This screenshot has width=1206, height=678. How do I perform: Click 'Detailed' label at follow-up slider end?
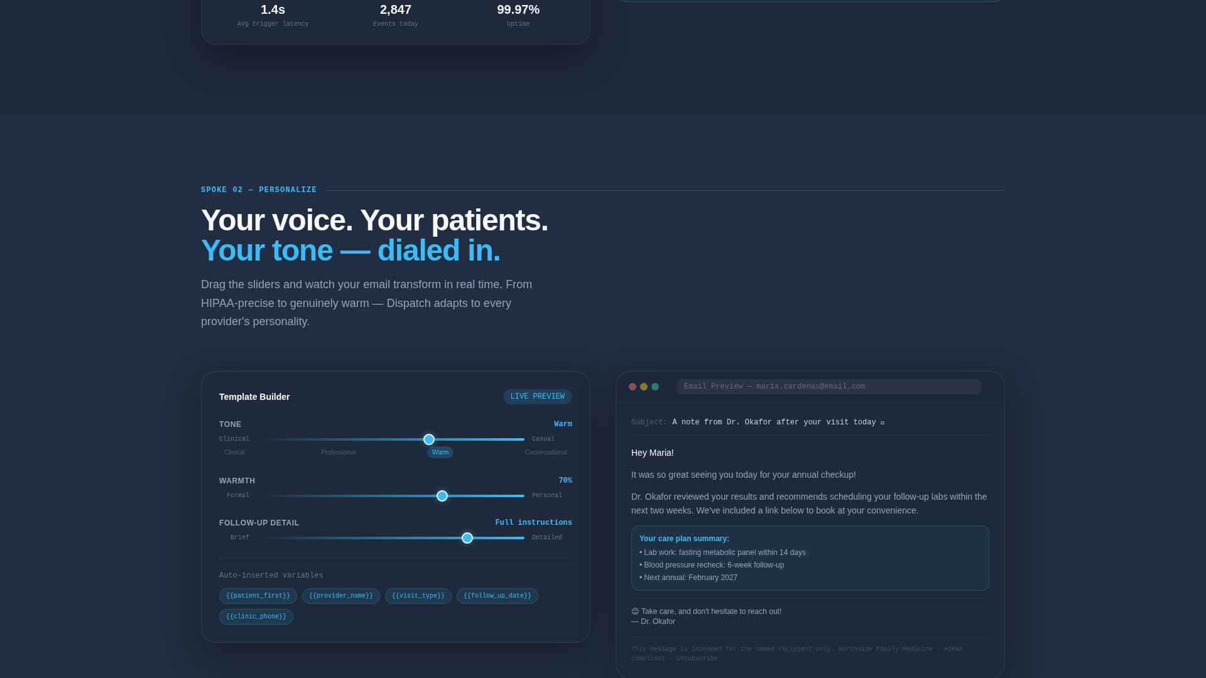click(547, 537)
